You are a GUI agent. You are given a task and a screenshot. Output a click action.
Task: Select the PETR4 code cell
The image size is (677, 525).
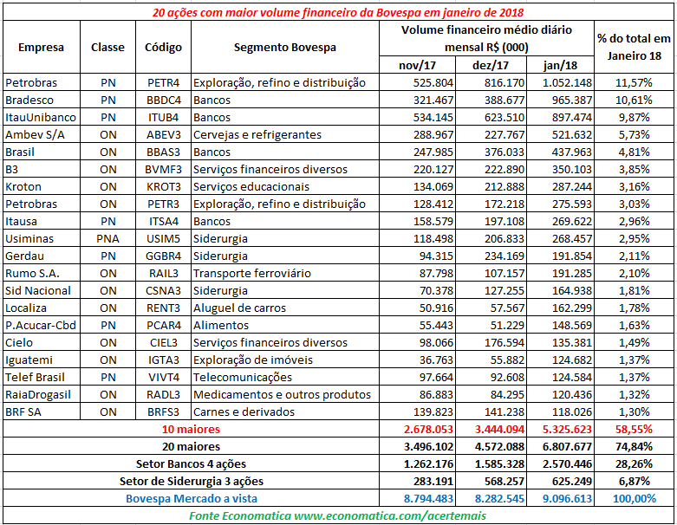tap(163, 82)
